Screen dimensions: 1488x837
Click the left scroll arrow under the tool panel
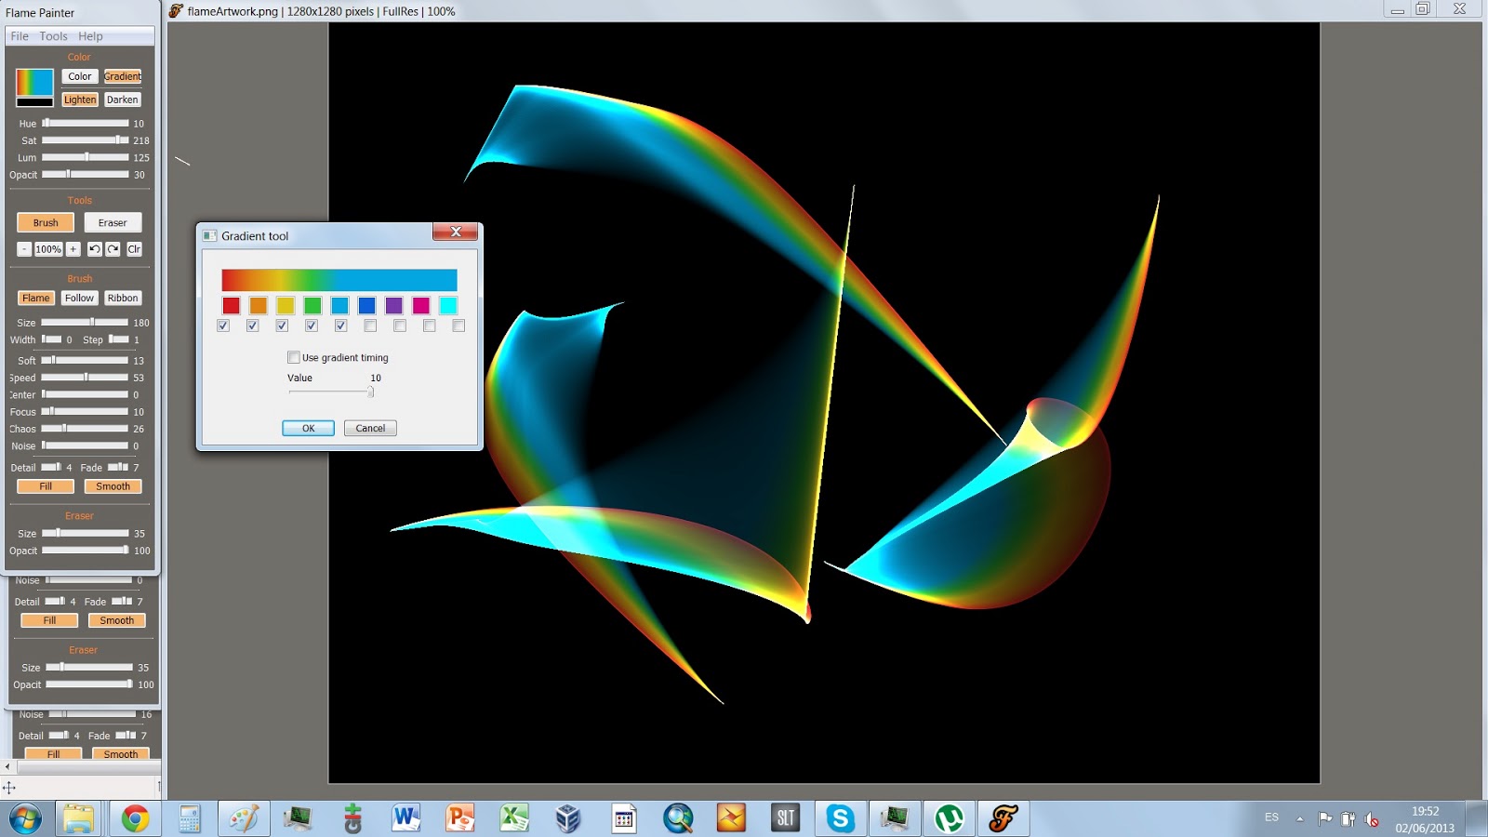[x=7, y=767]
